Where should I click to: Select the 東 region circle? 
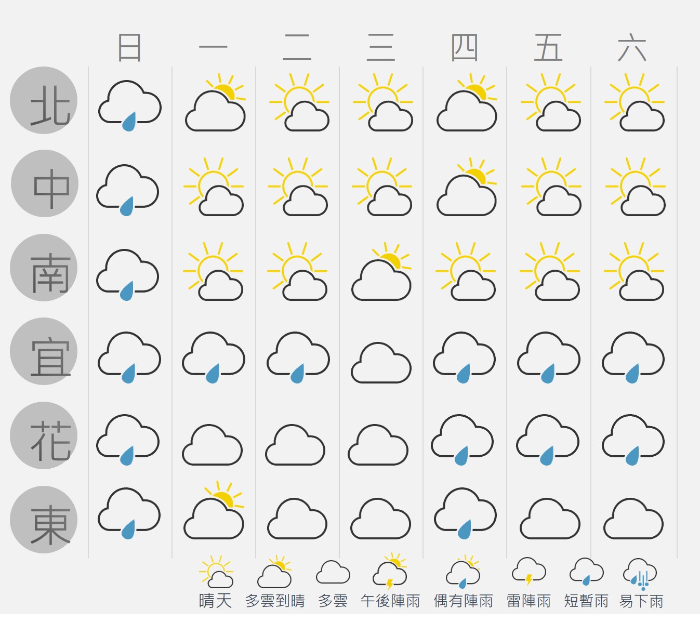(44, 520)
